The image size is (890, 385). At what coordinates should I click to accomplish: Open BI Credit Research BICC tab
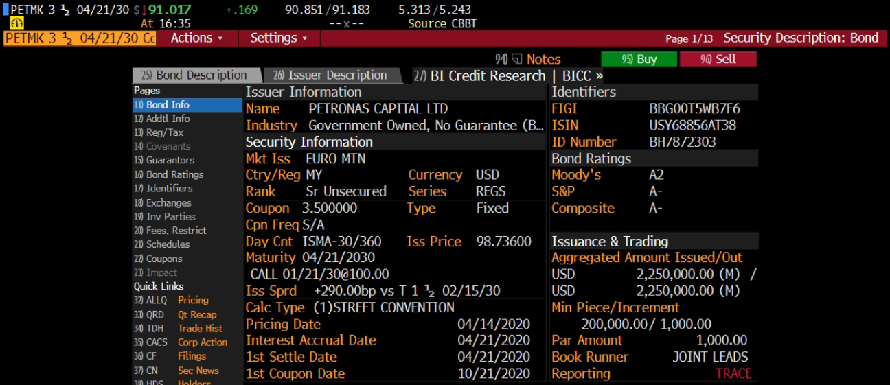pyautogui.click(x=507, y=75)
